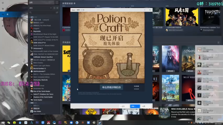The image size is (223, 125).
Task: Open the Twelve Minutes game cover
Action: tap(188, 88)
